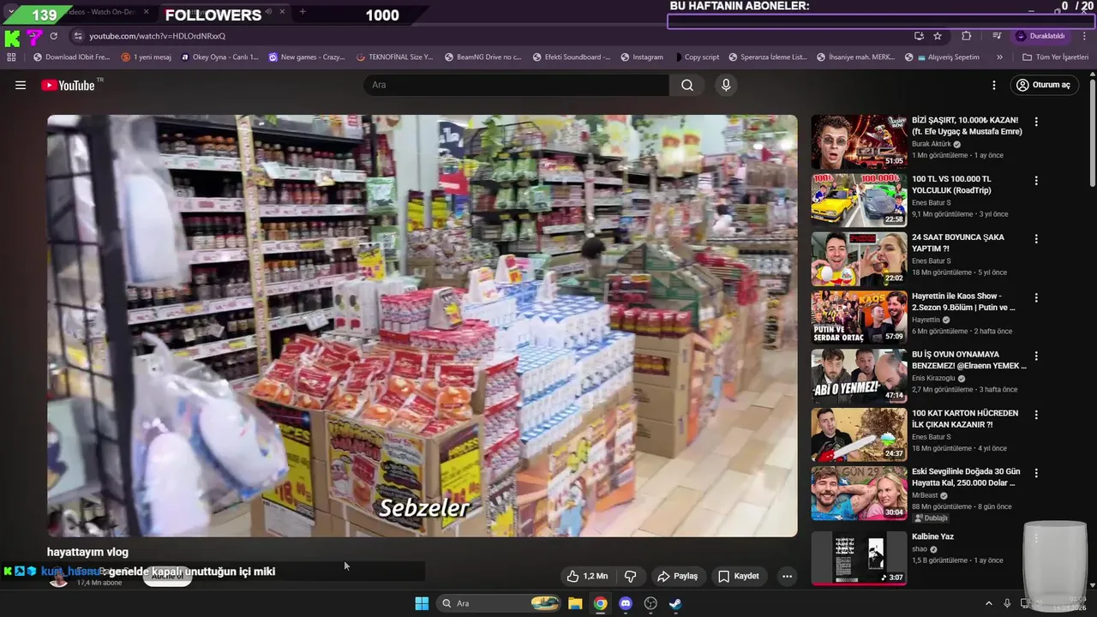Click the browser address bar URL
Image resolution: width=1097 pixels, height=617 pixels.
(157, 36)
